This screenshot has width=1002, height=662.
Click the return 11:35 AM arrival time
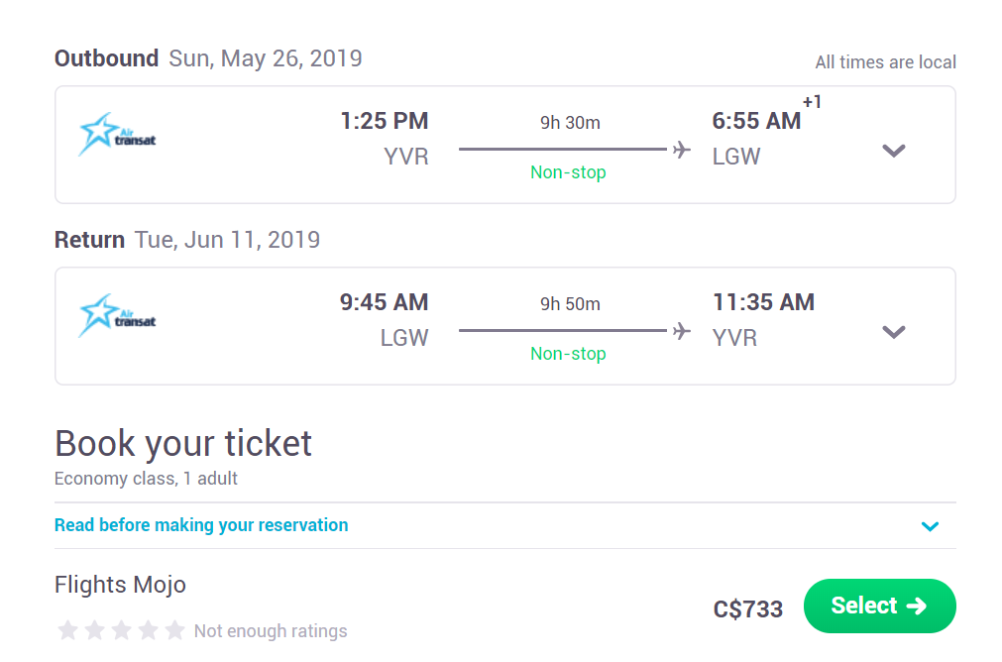pyautogui.click(x=764, y=302)
